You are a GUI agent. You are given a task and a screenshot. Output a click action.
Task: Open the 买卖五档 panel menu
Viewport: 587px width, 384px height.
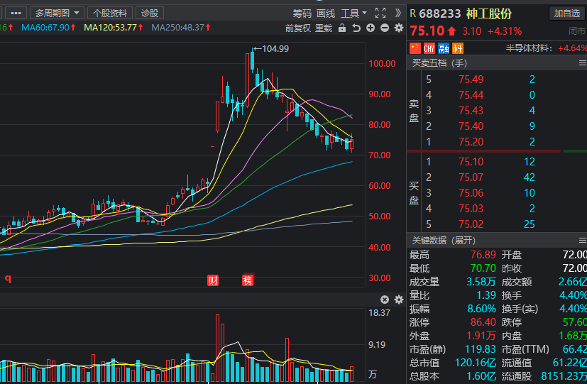tap(583, 63)
